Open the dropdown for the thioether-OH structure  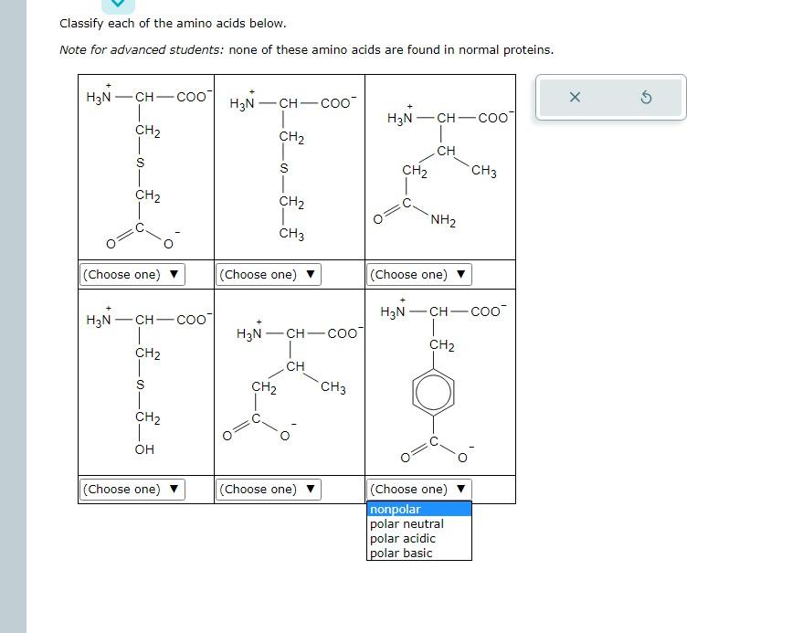[x=132, y=489]
